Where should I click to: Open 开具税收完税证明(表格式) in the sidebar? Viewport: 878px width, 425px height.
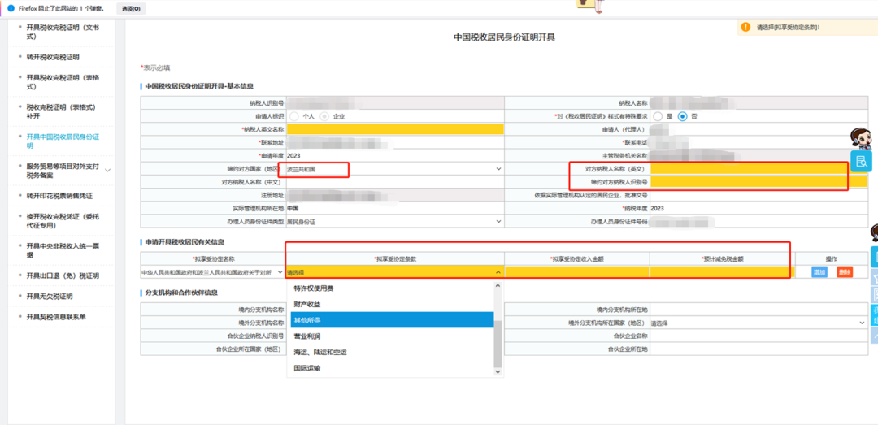pos(63,82)
